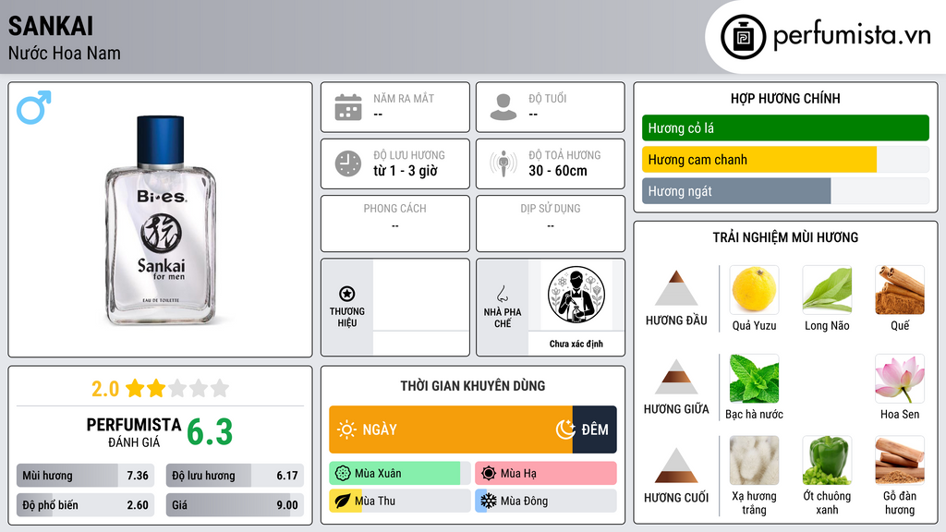This screenshot has height=532, width=946.
Task: Select the Ớt chuông xanh pepper image
Action: click(827, 461)
